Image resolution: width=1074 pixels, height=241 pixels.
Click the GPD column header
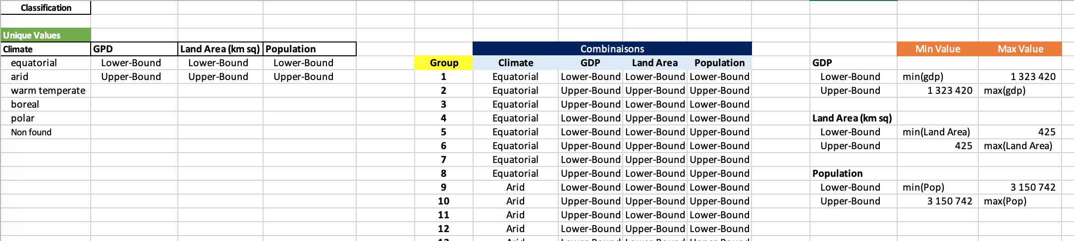coord(134,49)
